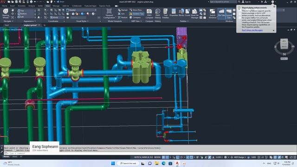297x167 pixels.
Task: Expand the Navigate panel
Action: coord(8,21)
